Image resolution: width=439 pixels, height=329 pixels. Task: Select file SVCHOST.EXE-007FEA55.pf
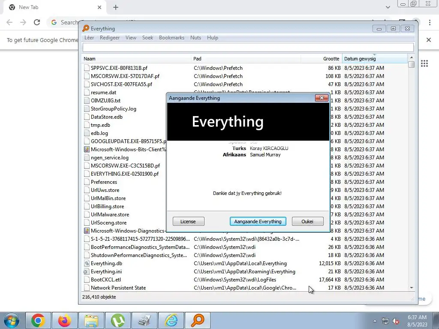[121, 84]
